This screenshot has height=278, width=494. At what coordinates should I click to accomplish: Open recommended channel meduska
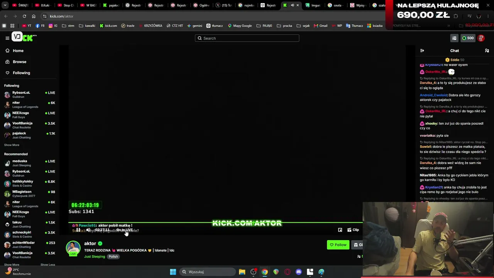click(x=30, y=163)
